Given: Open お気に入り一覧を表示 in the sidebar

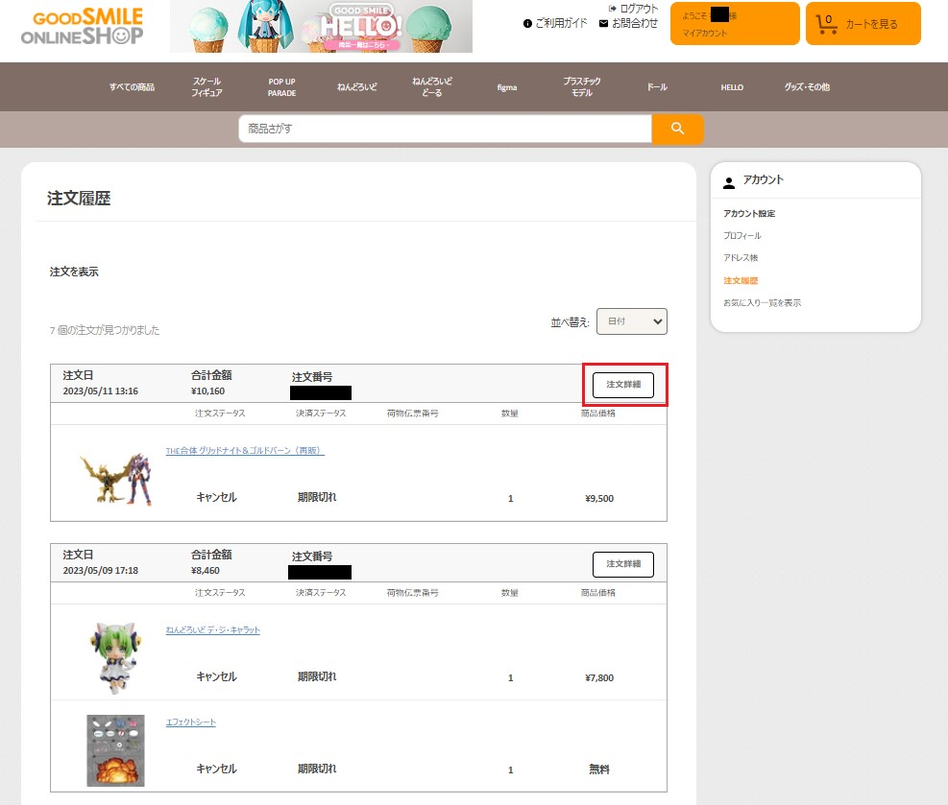Looking at the screenshot, I should coord(762,303).
